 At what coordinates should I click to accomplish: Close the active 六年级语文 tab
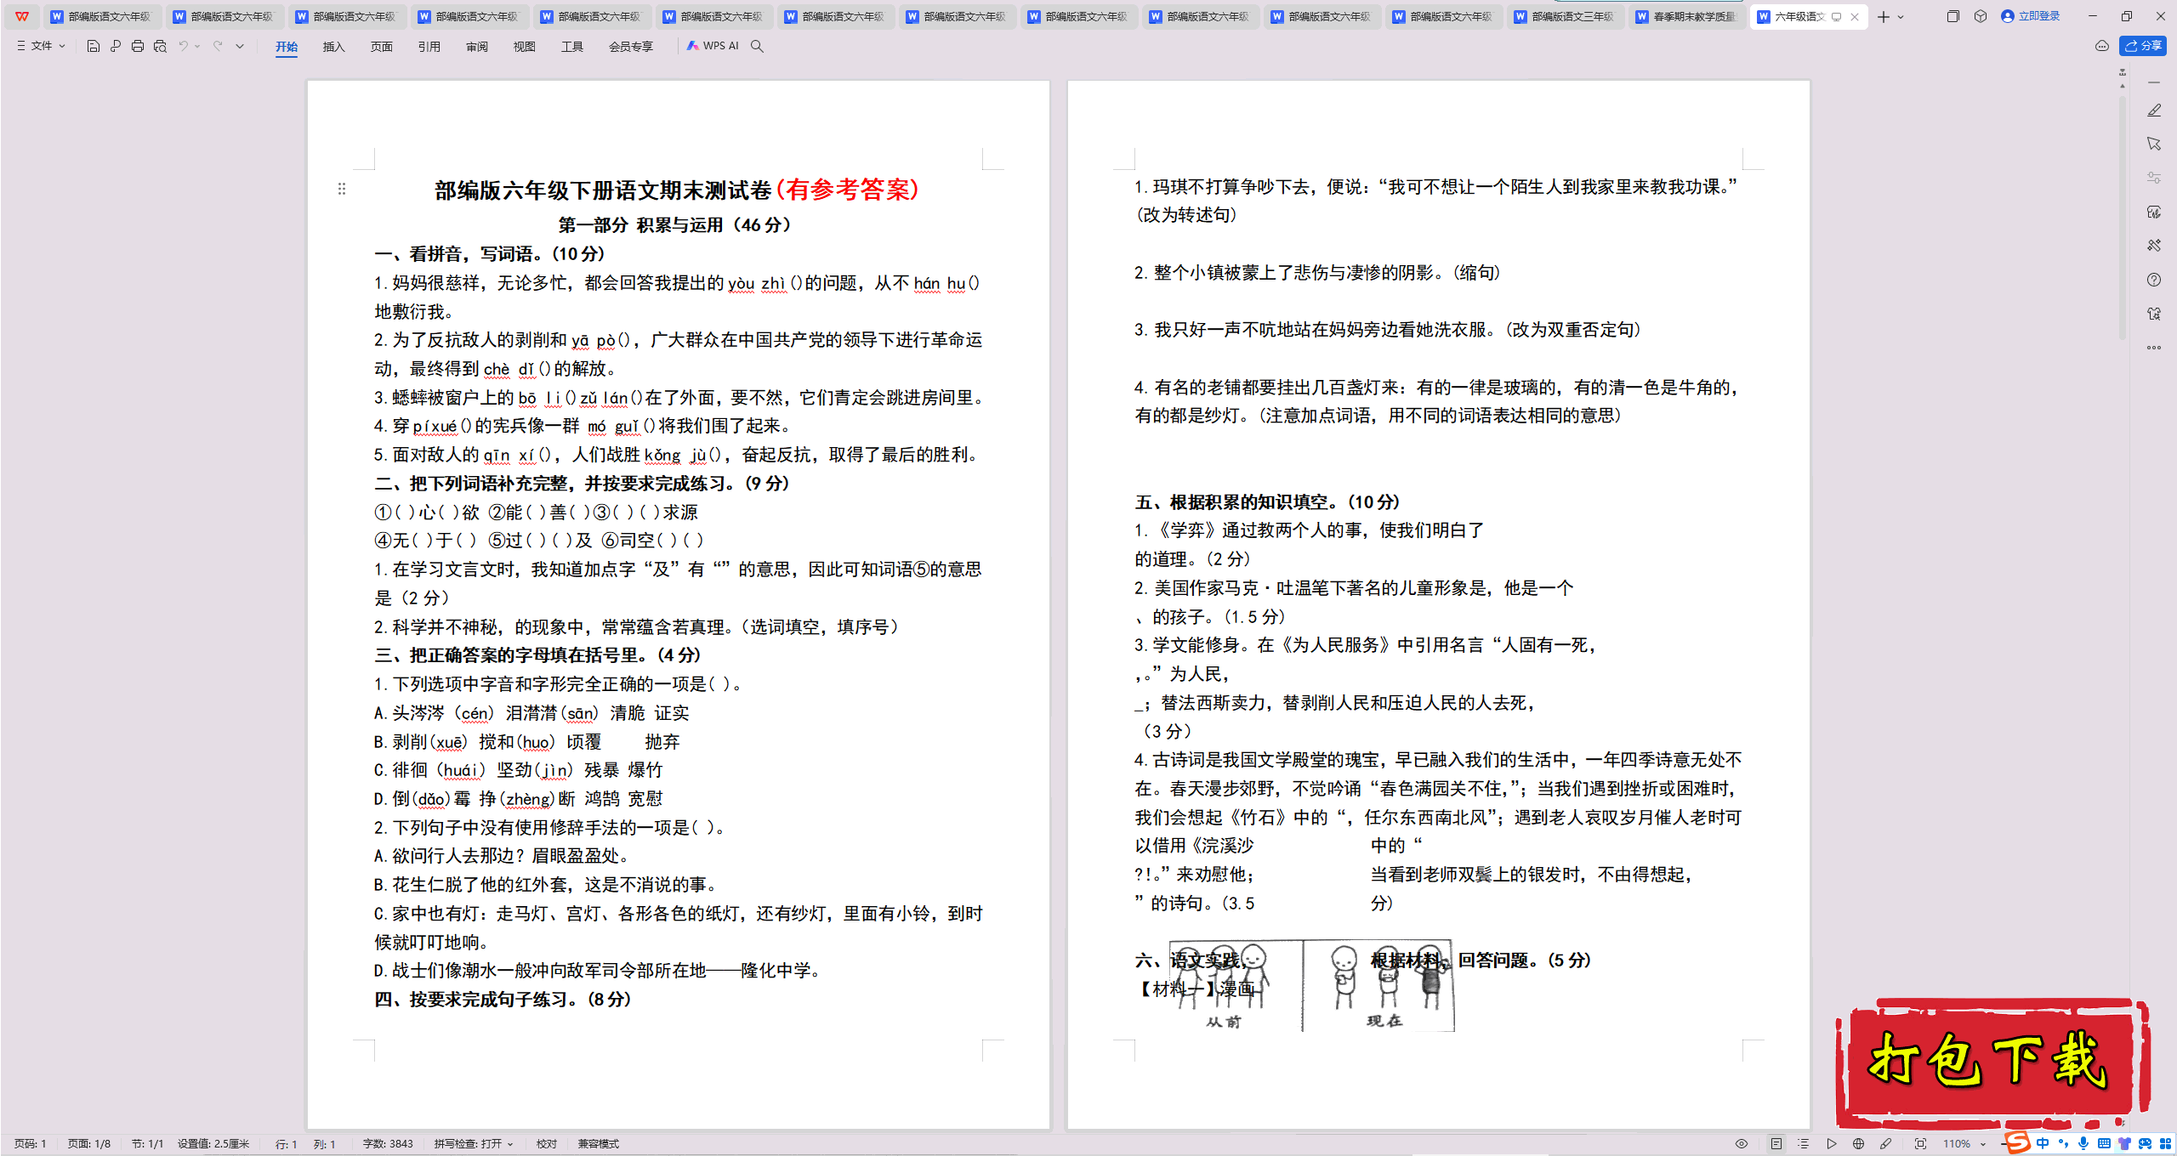pyautogui.click(x=1855, y=16)
